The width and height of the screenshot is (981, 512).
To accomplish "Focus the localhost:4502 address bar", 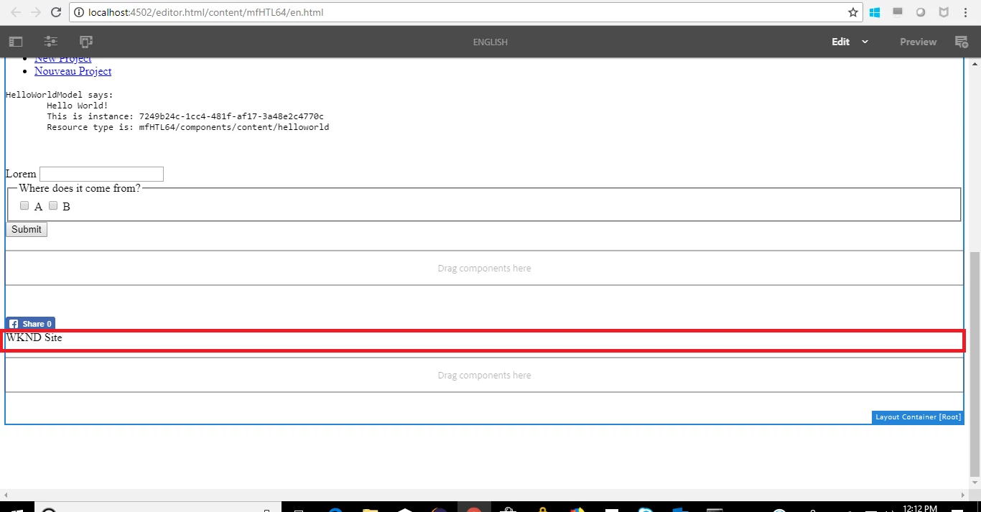I will 460,12.
